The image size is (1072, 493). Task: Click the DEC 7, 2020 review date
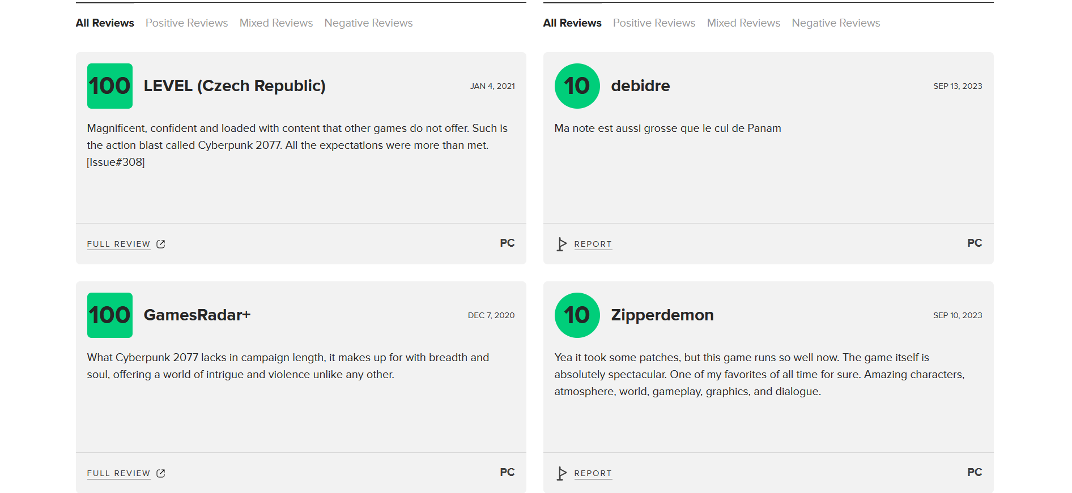pos(491,315)
